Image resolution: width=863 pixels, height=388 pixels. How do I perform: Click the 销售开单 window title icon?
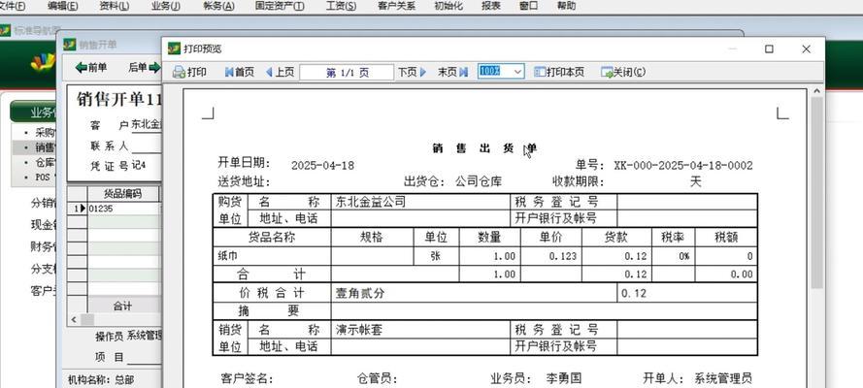pyautogui.click(x=69, y=45)
